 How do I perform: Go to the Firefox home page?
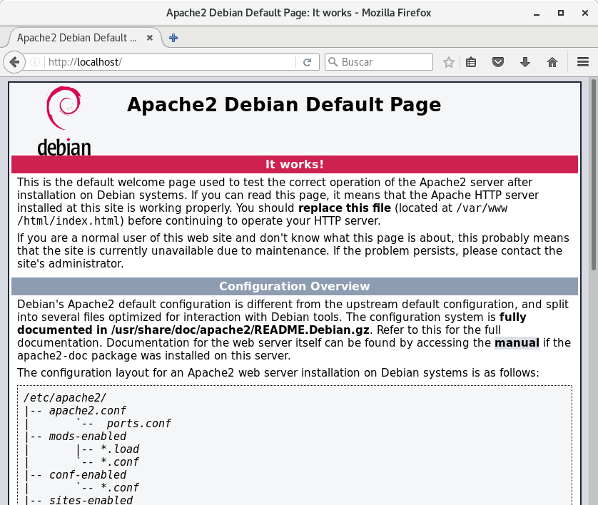(x=552, y=62)
